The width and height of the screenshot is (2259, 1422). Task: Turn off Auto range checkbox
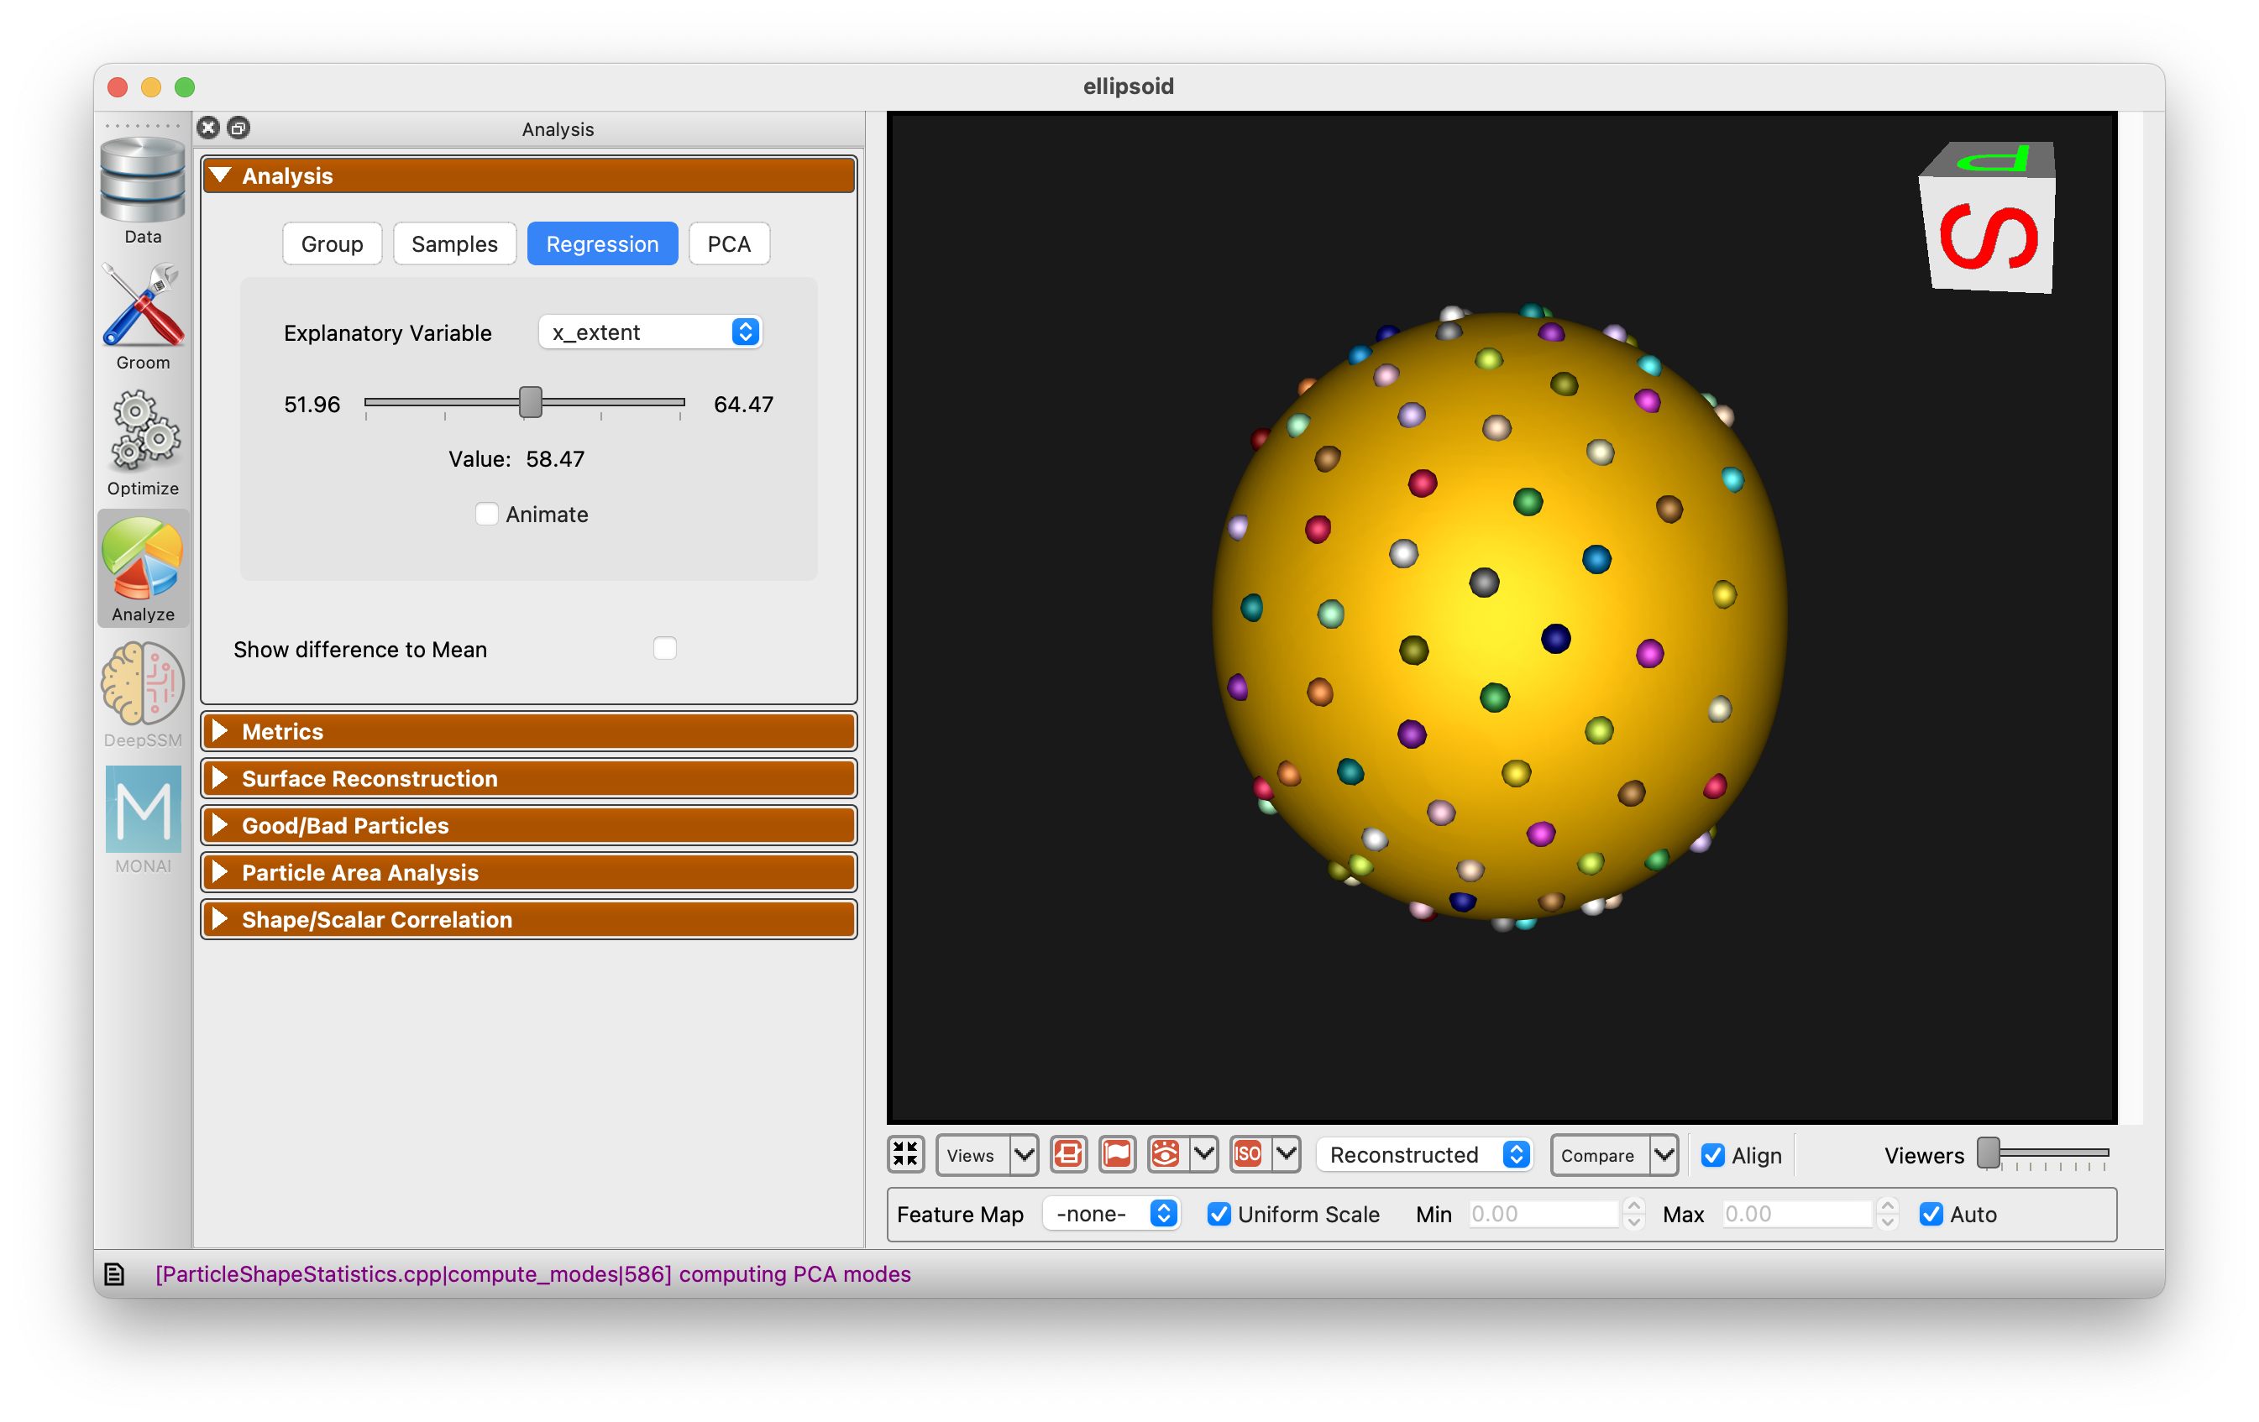(1931, 1215)
